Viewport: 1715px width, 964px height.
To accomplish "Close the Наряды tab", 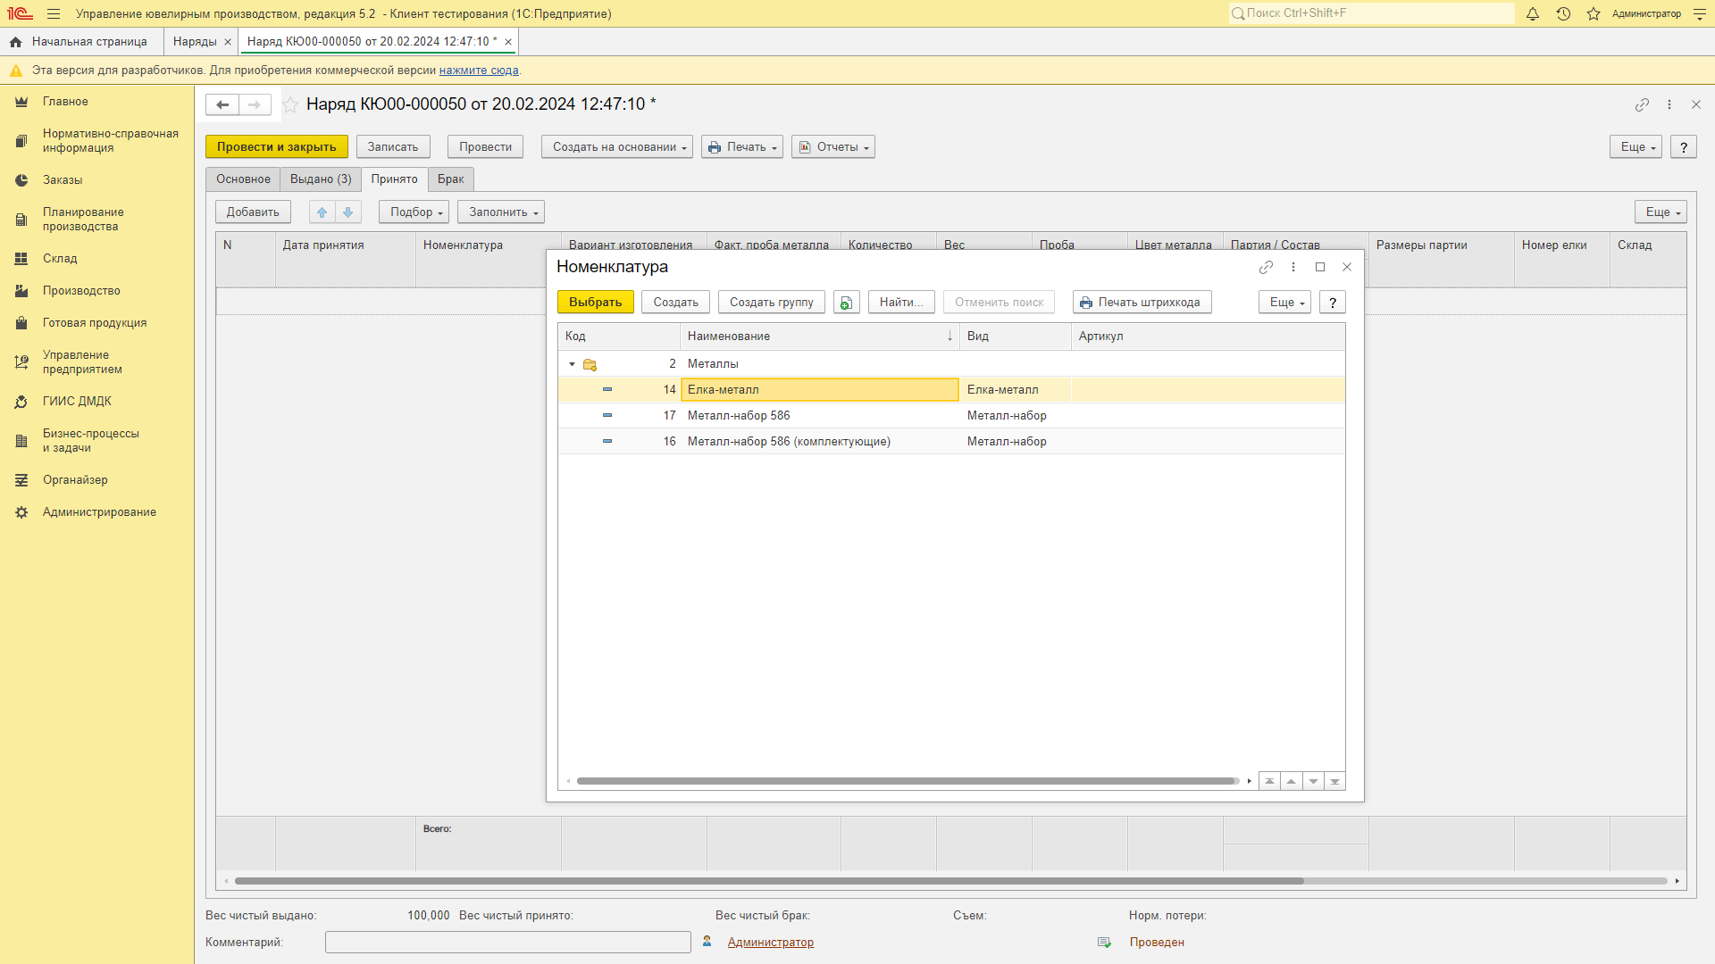I will [x=228, y=42].
